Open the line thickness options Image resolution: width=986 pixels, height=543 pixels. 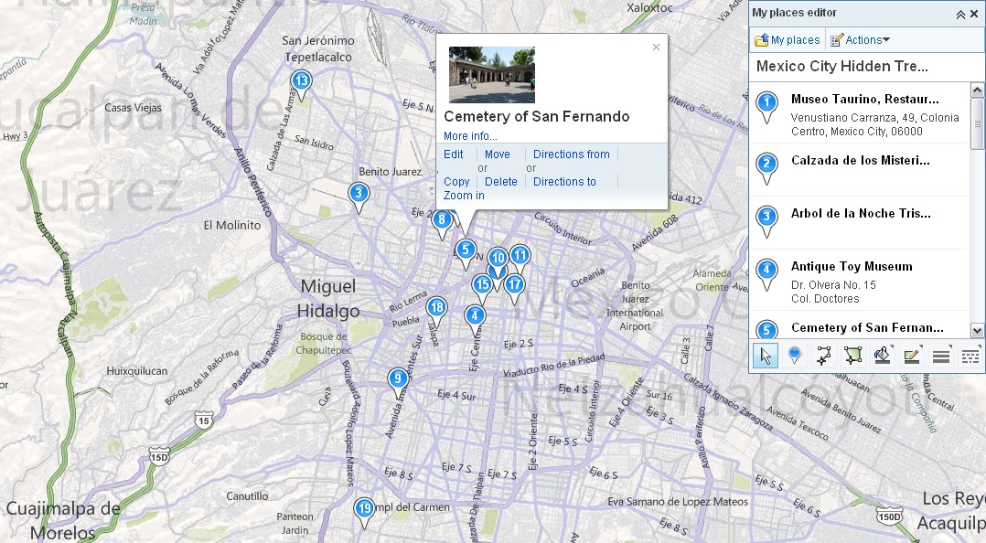[x=941, y=357]
